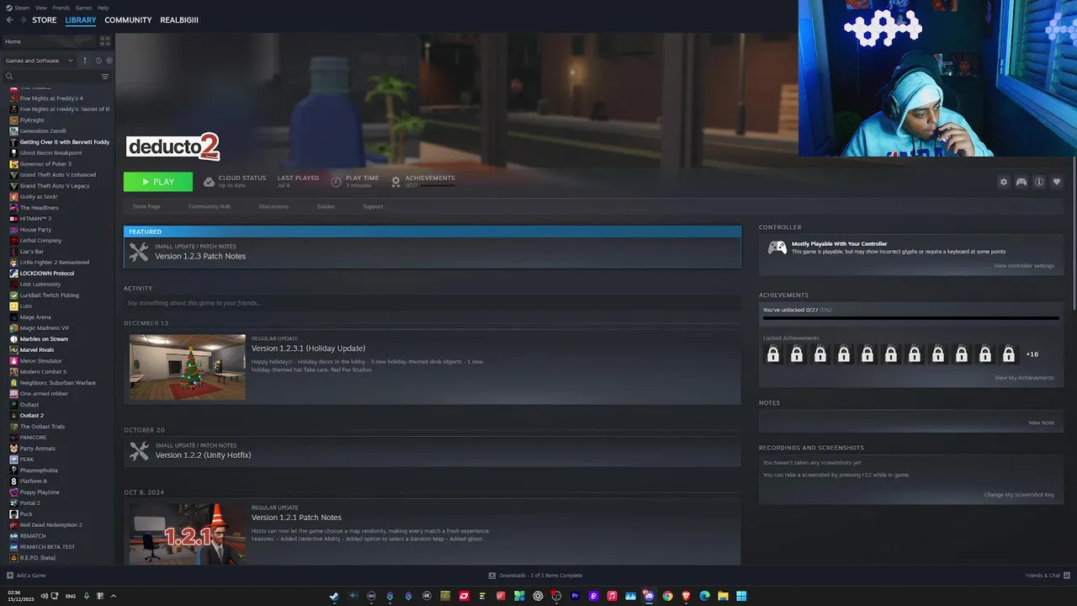Open the volume icon in system tray

point(44,596)
